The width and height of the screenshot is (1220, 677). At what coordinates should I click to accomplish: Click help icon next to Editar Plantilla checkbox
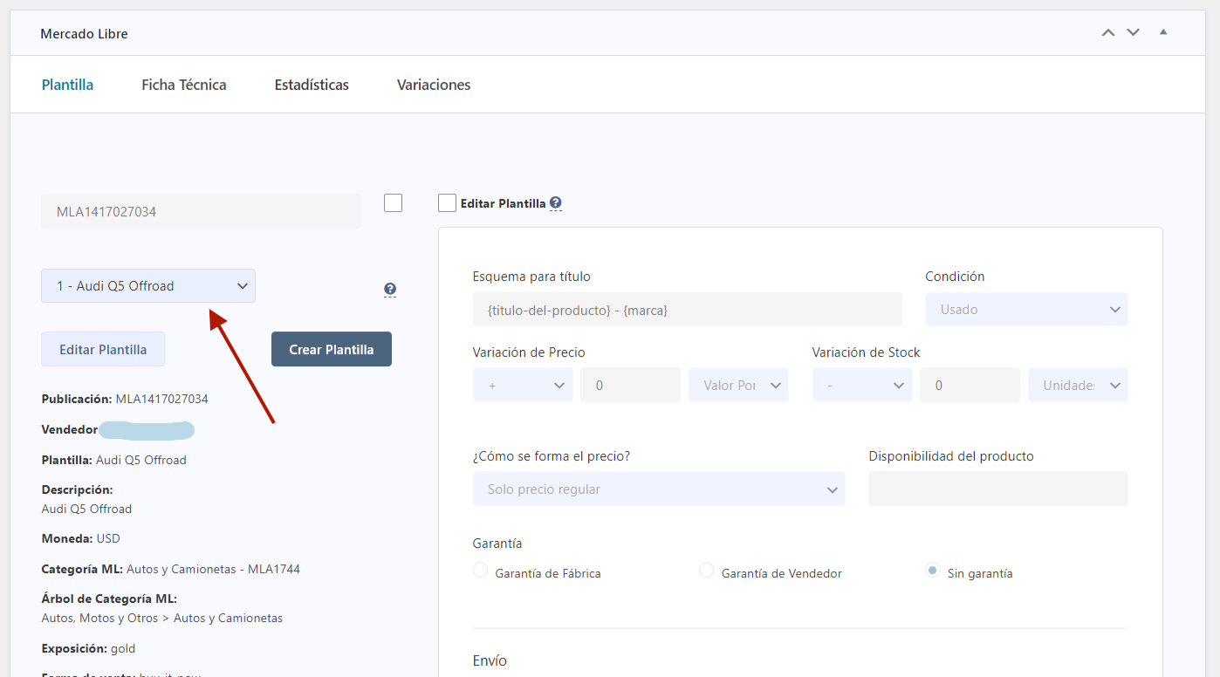click(555, 203)
